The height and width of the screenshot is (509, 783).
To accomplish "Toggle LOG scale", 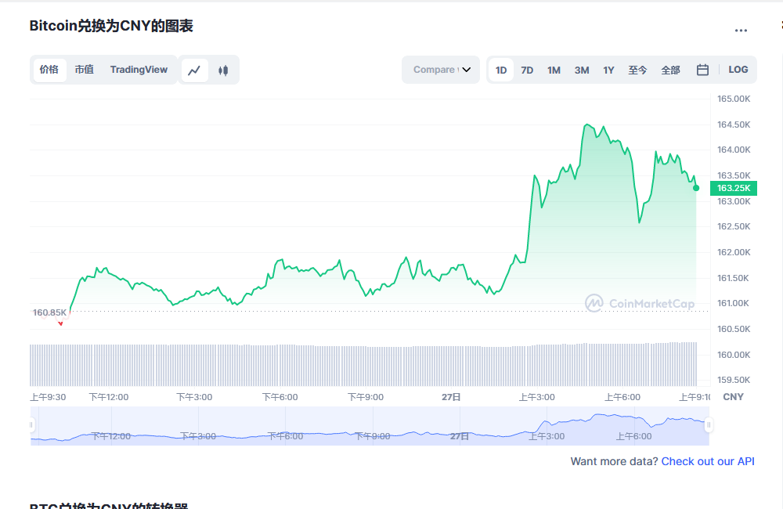I will pos(738,70).
